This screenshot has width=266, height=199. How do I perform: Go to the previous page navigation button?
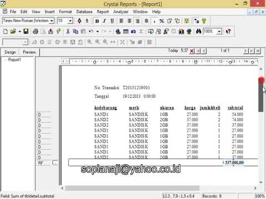tap(204, 51)
